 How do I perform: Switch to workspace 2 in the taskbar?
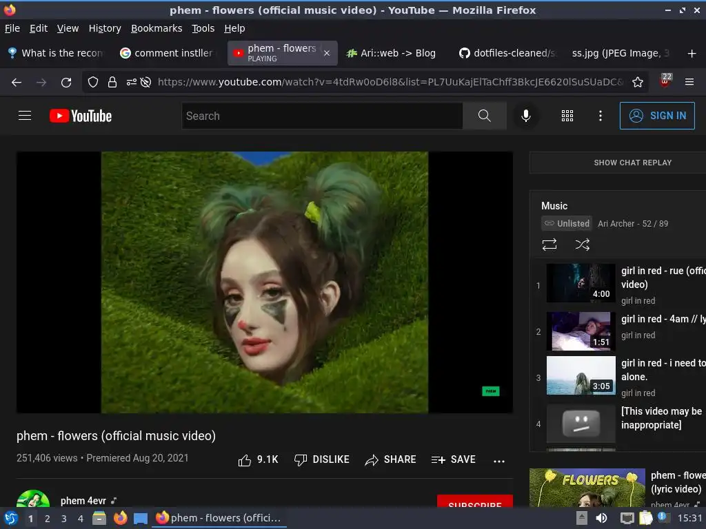[48, 519]
